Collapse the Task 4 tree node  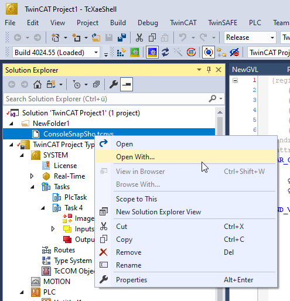[x=43, y=208]
